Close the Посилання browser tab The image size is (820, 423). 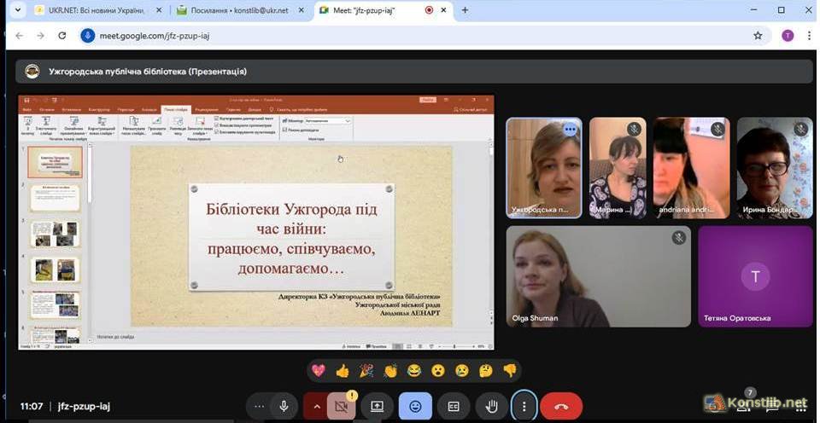302,10
